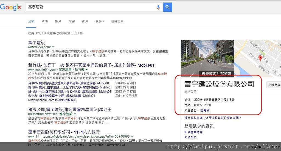Open www.mobile01.com 的其他相關資訊 link

(x=52, y=100)
